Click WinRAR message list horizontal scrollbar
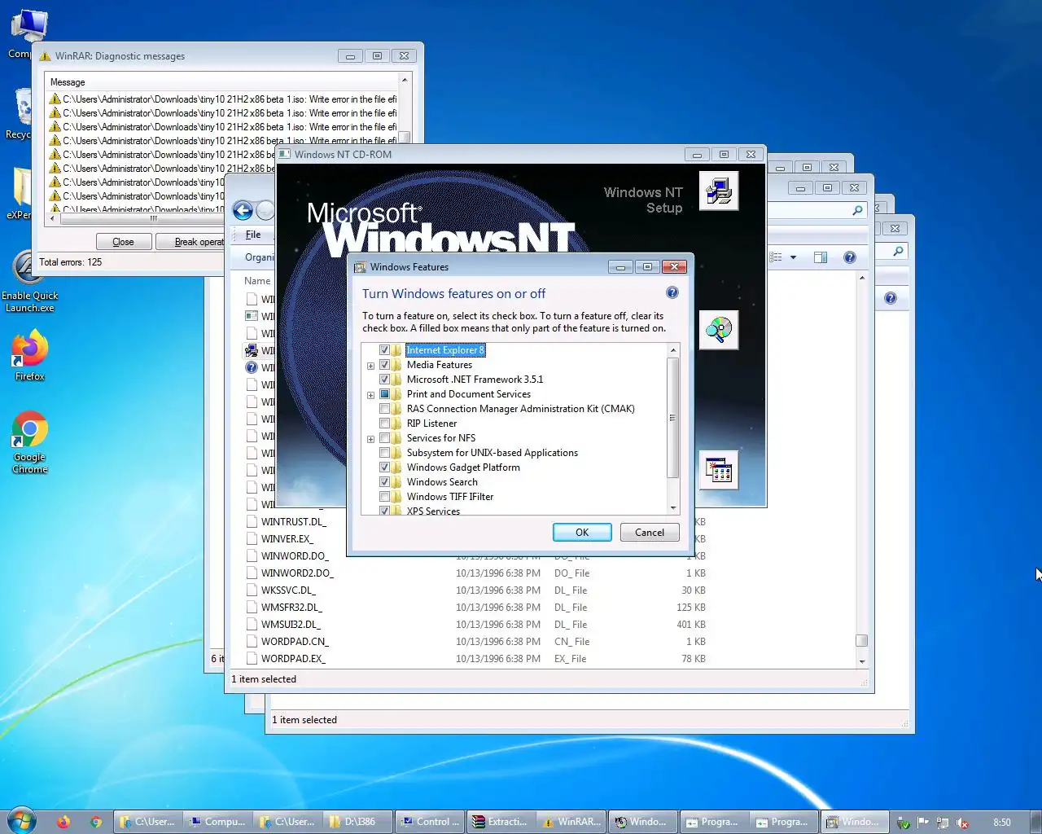Image resolution: width=1042 pixels, height=834 pixels. tap(153, 218)
